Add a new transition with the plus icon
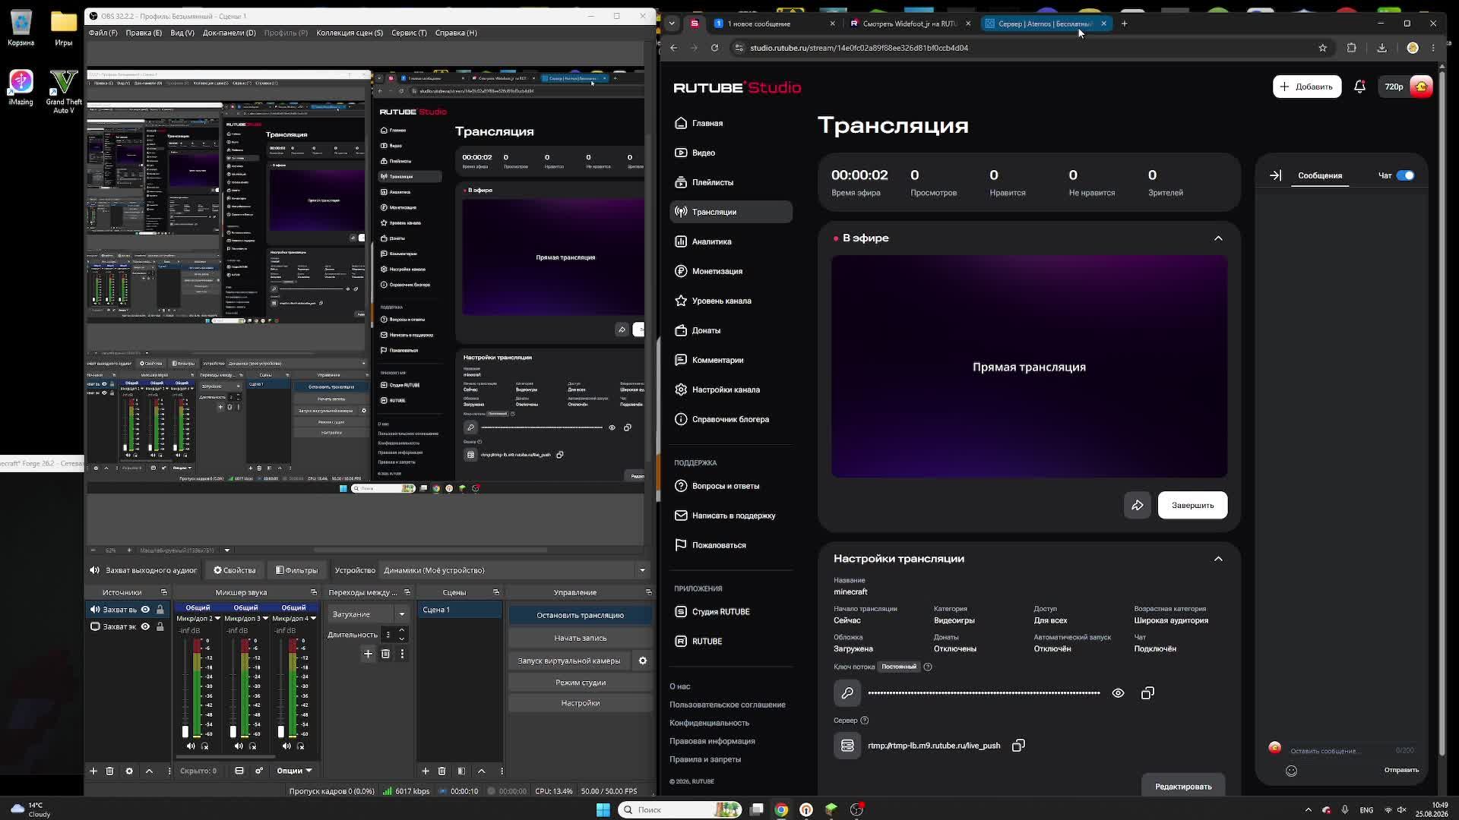The image size is (1459, 820). tap(368, 654)
